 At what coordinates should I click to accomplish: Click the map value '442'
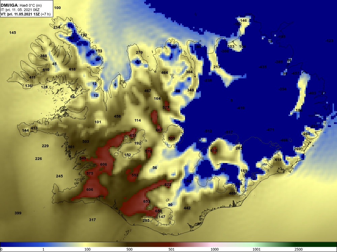coord(187,208)
